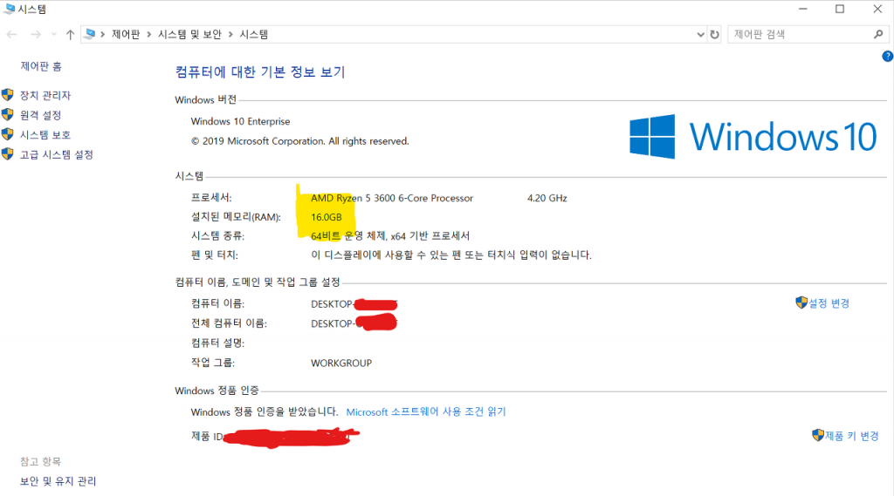894x496 pixels.
Task: Open 고급 시스템 설정 link
Action: pyautogui.click(x=57, y=154)
